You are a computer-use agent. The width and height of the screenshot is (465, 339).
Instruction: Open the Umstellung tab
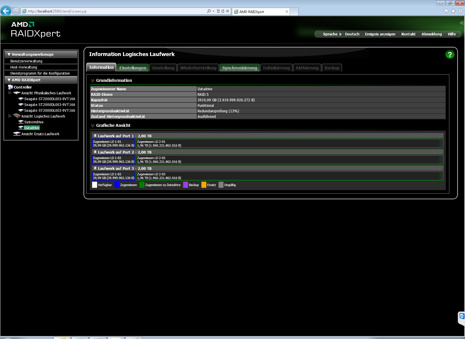coord(163,68)
